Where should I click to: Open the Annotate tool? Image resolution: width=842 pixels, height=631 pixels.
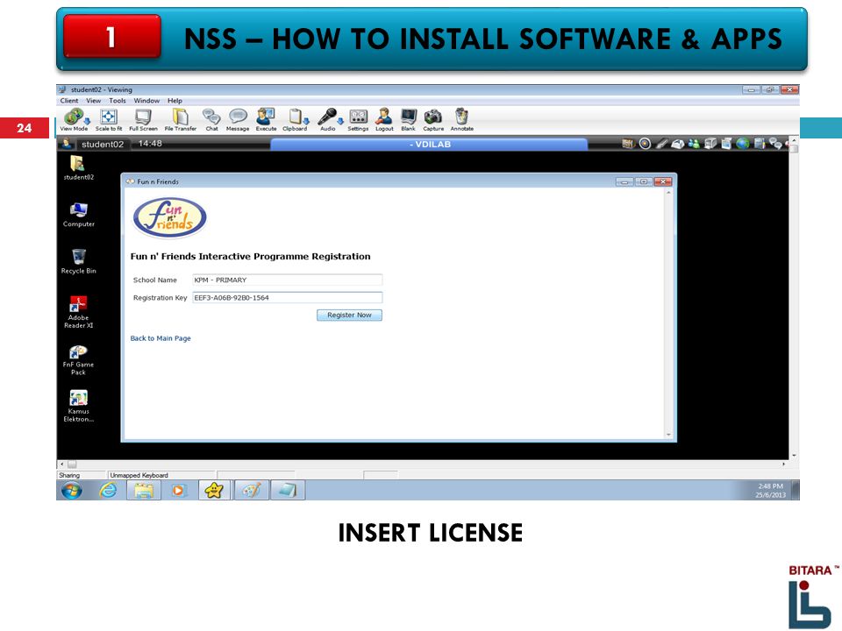[x=462, y=120]
